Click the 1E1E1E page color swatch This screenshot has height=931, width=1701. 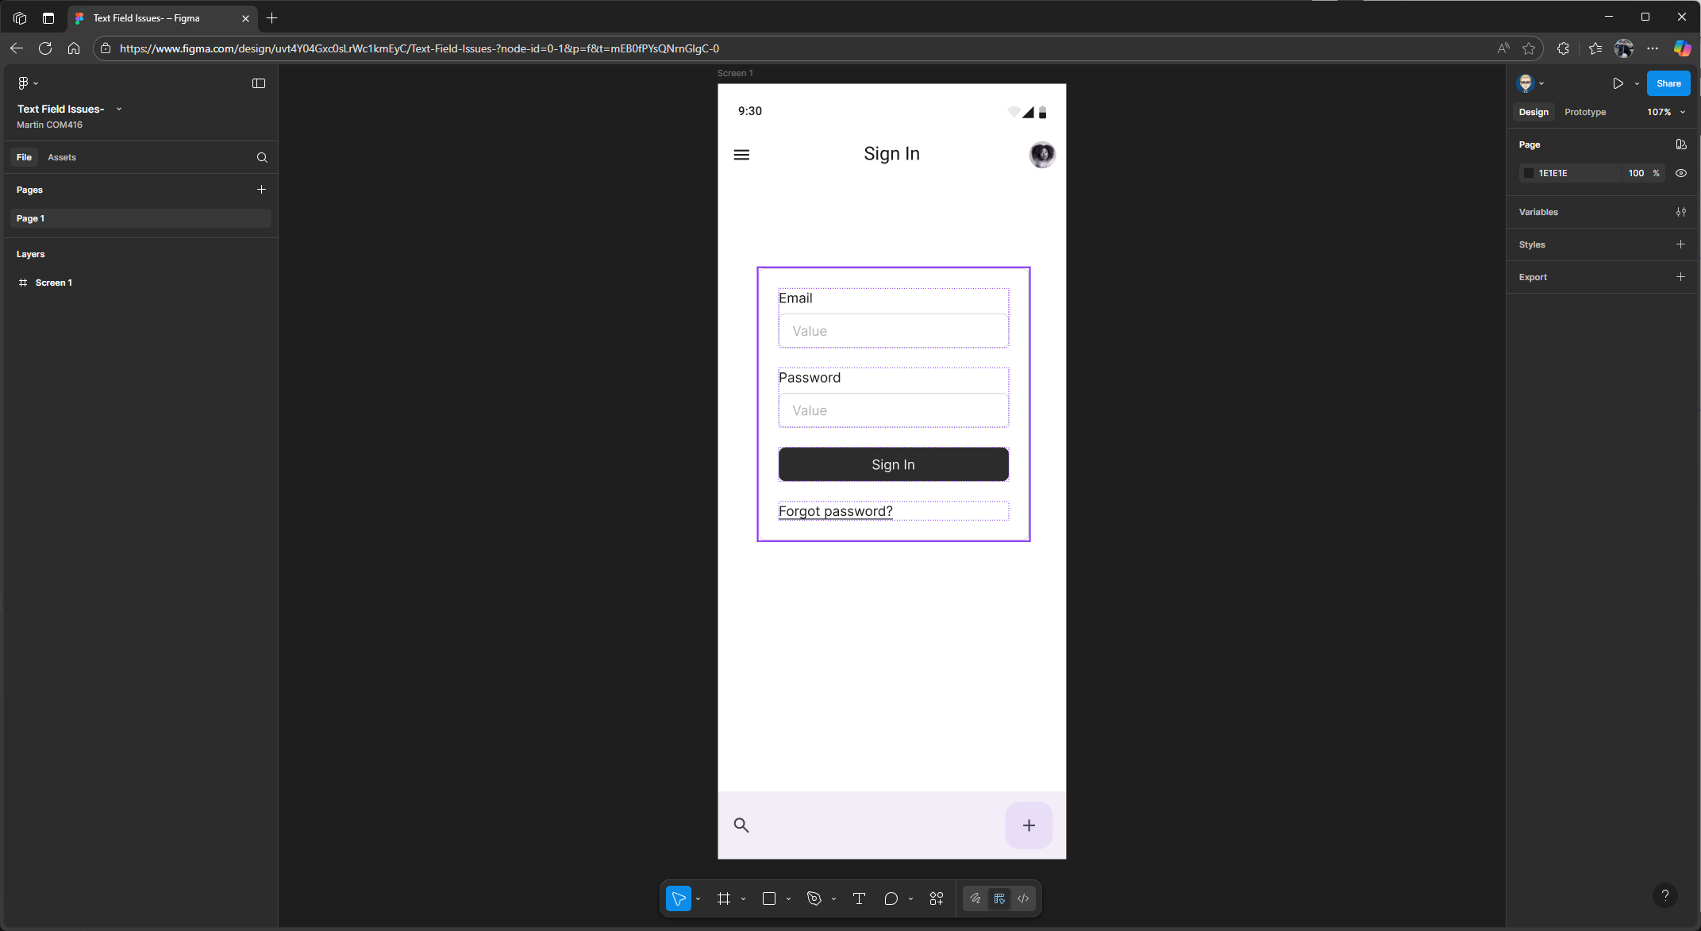[1528, 173]
